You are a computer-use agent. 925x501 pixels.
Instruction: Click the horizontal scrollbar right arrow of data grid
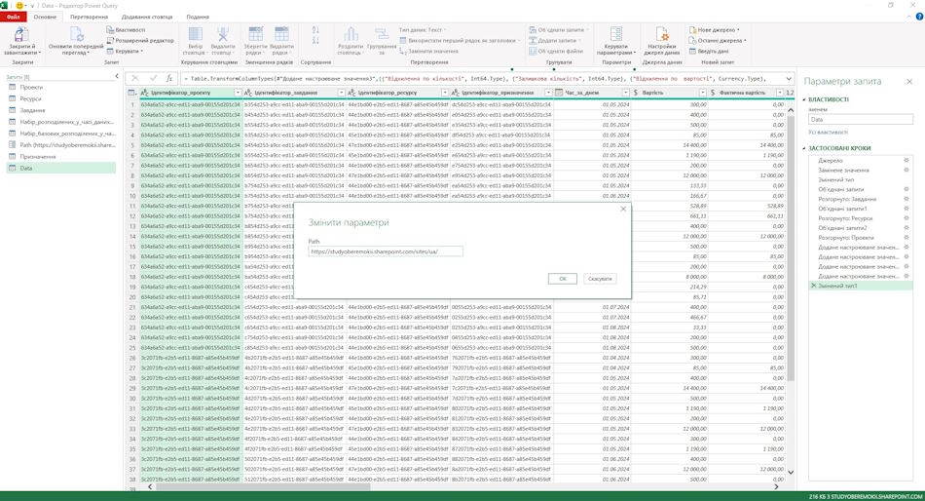coord(776,486)
